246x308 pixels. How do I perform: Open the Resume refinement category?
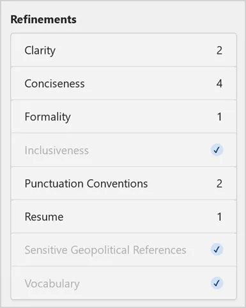coord(123,216)
